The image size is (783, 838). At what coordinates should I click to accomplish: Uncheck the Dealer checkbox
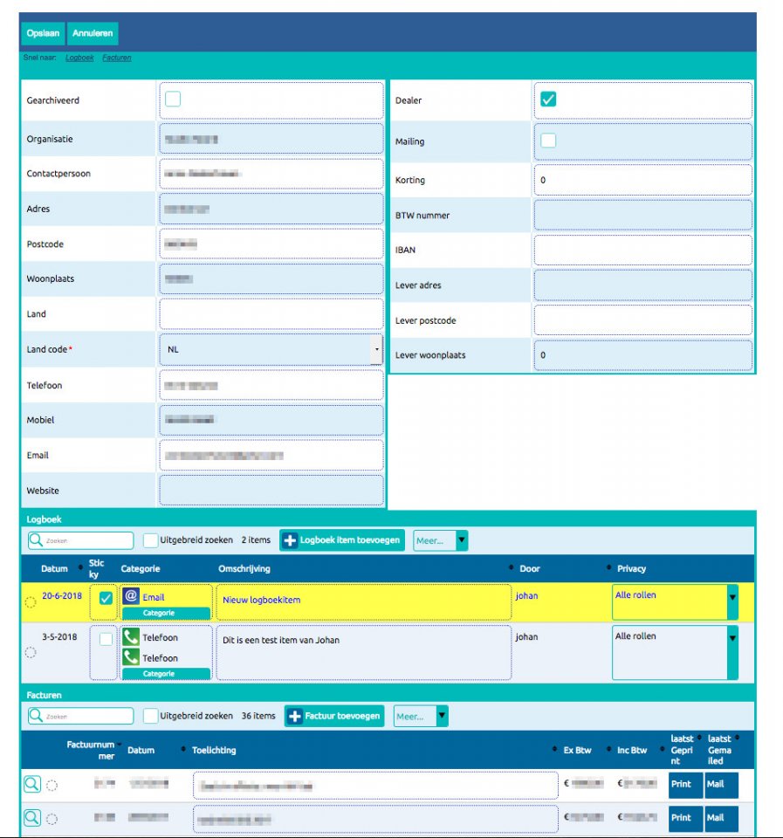[x=548, y=99]
